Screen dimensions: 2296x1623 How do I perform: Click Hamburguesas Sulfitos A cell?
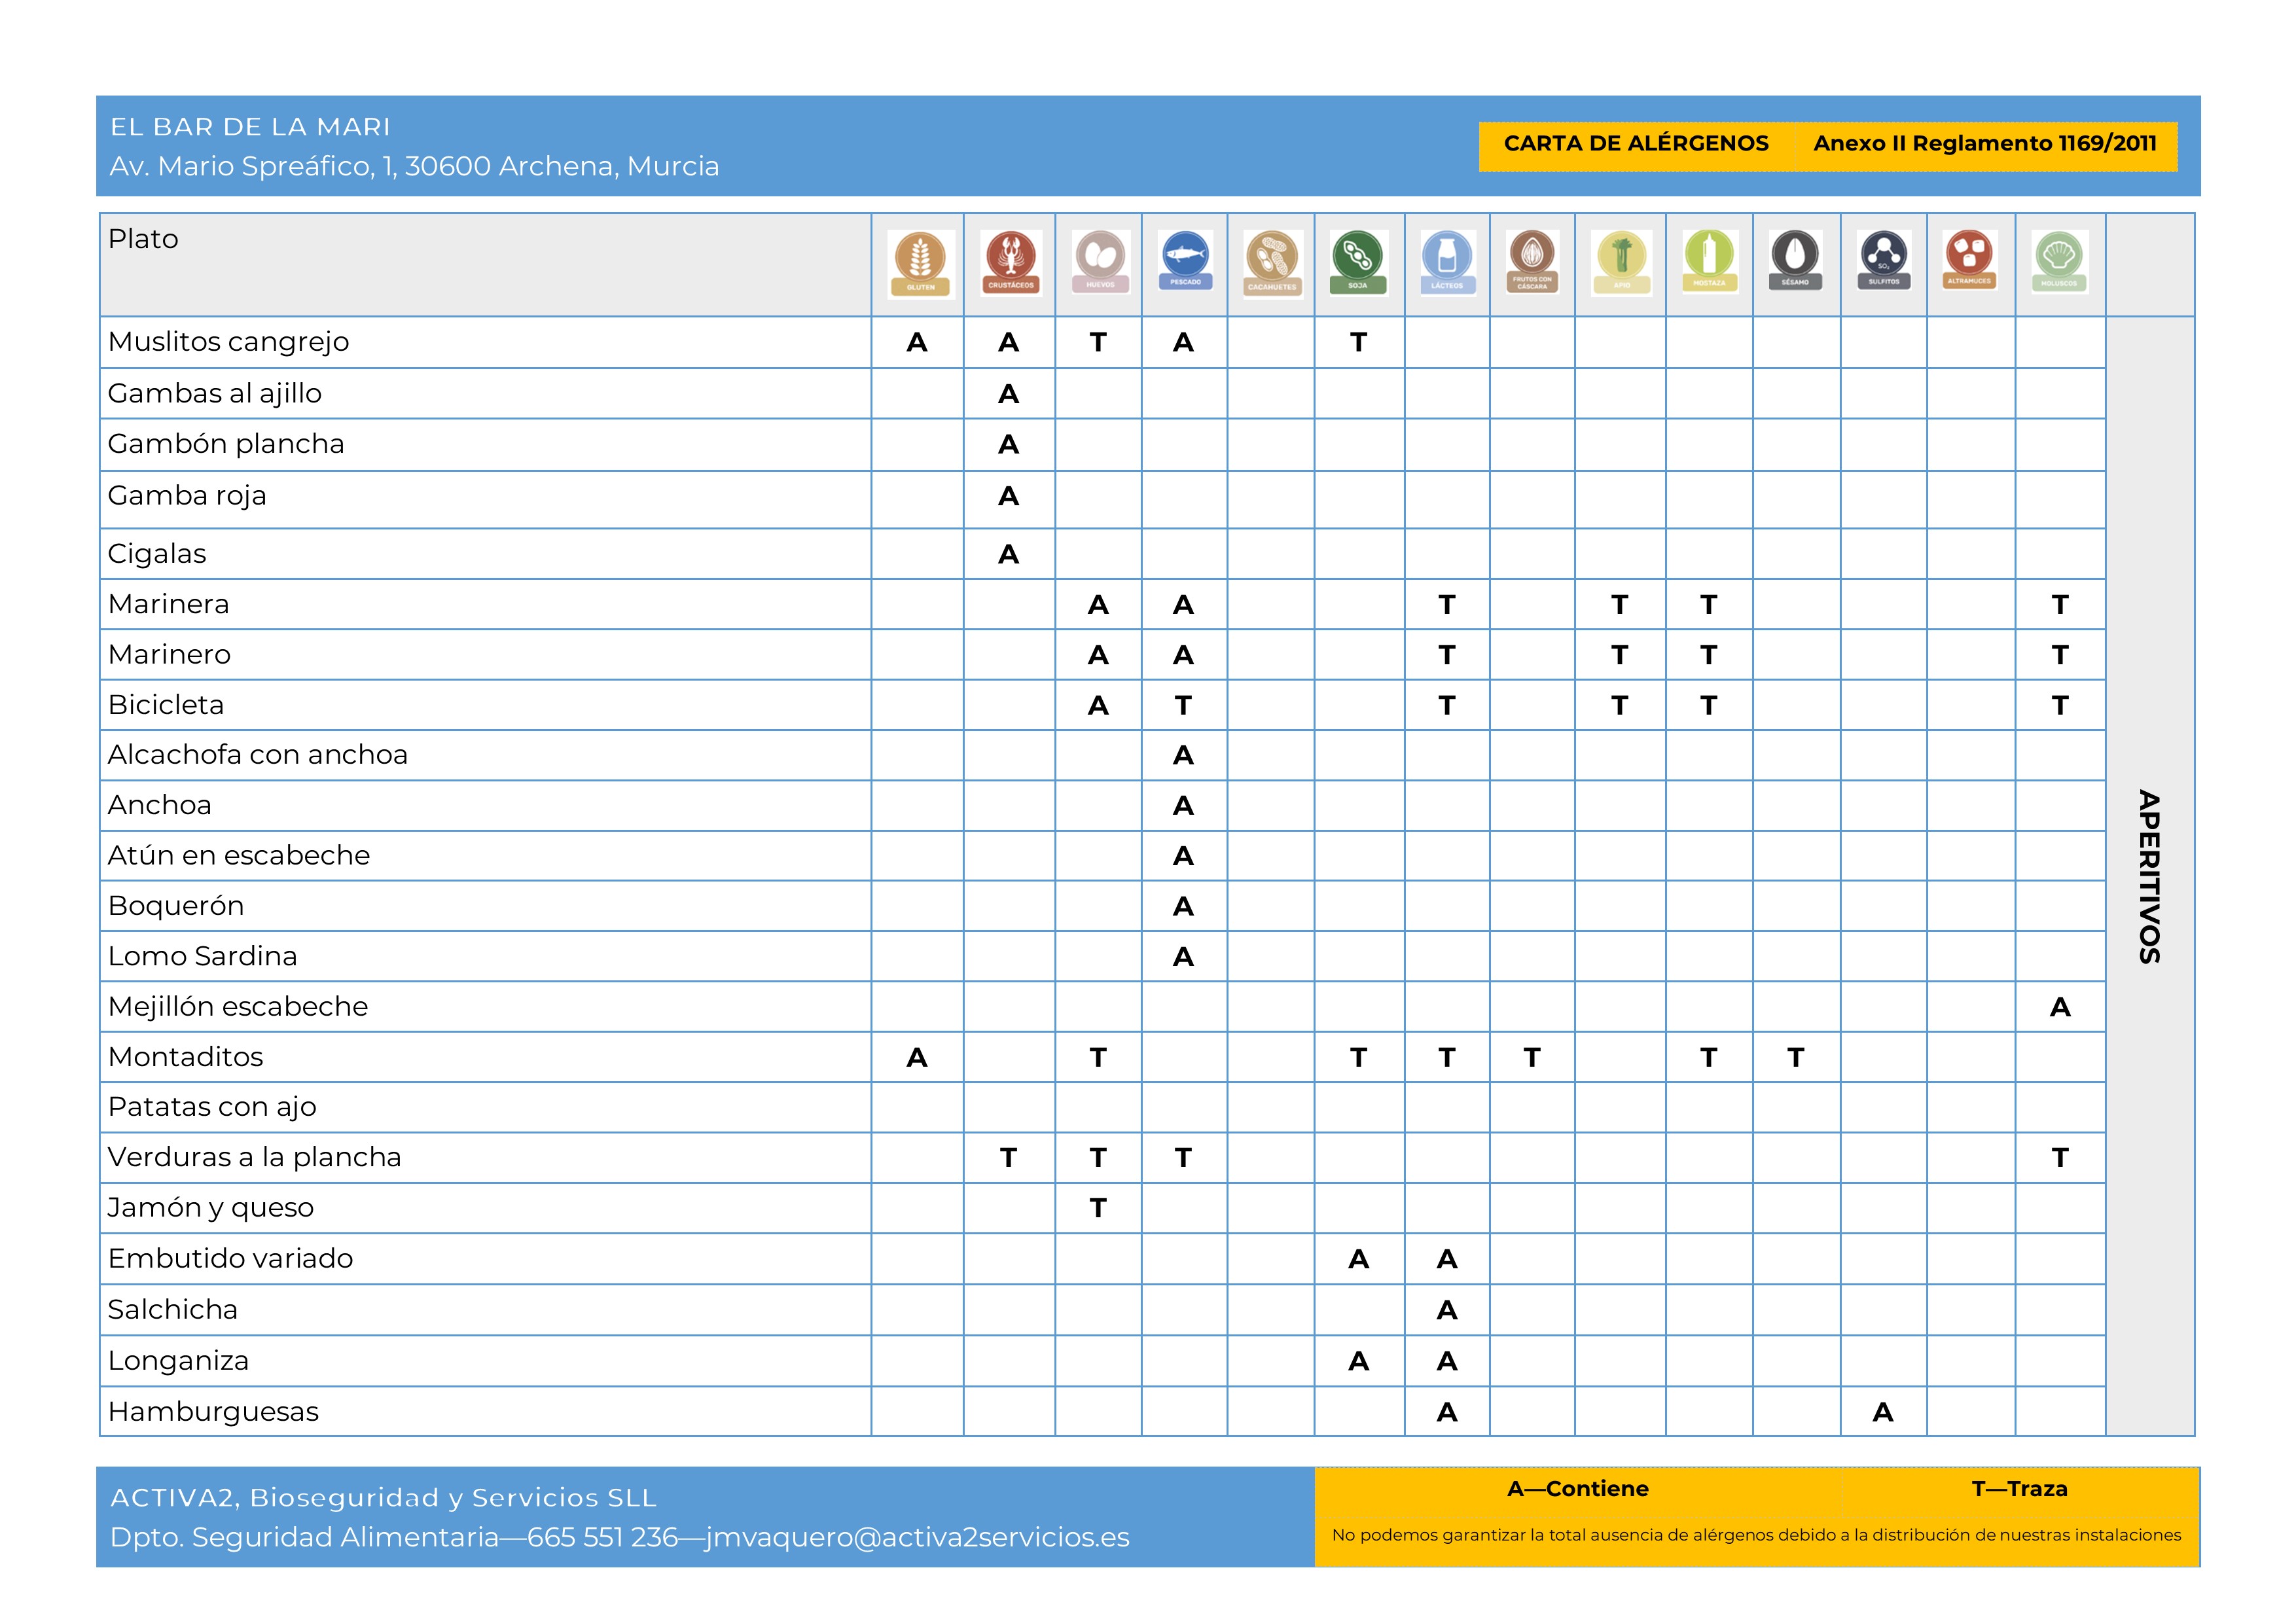click(1883, 1413)
